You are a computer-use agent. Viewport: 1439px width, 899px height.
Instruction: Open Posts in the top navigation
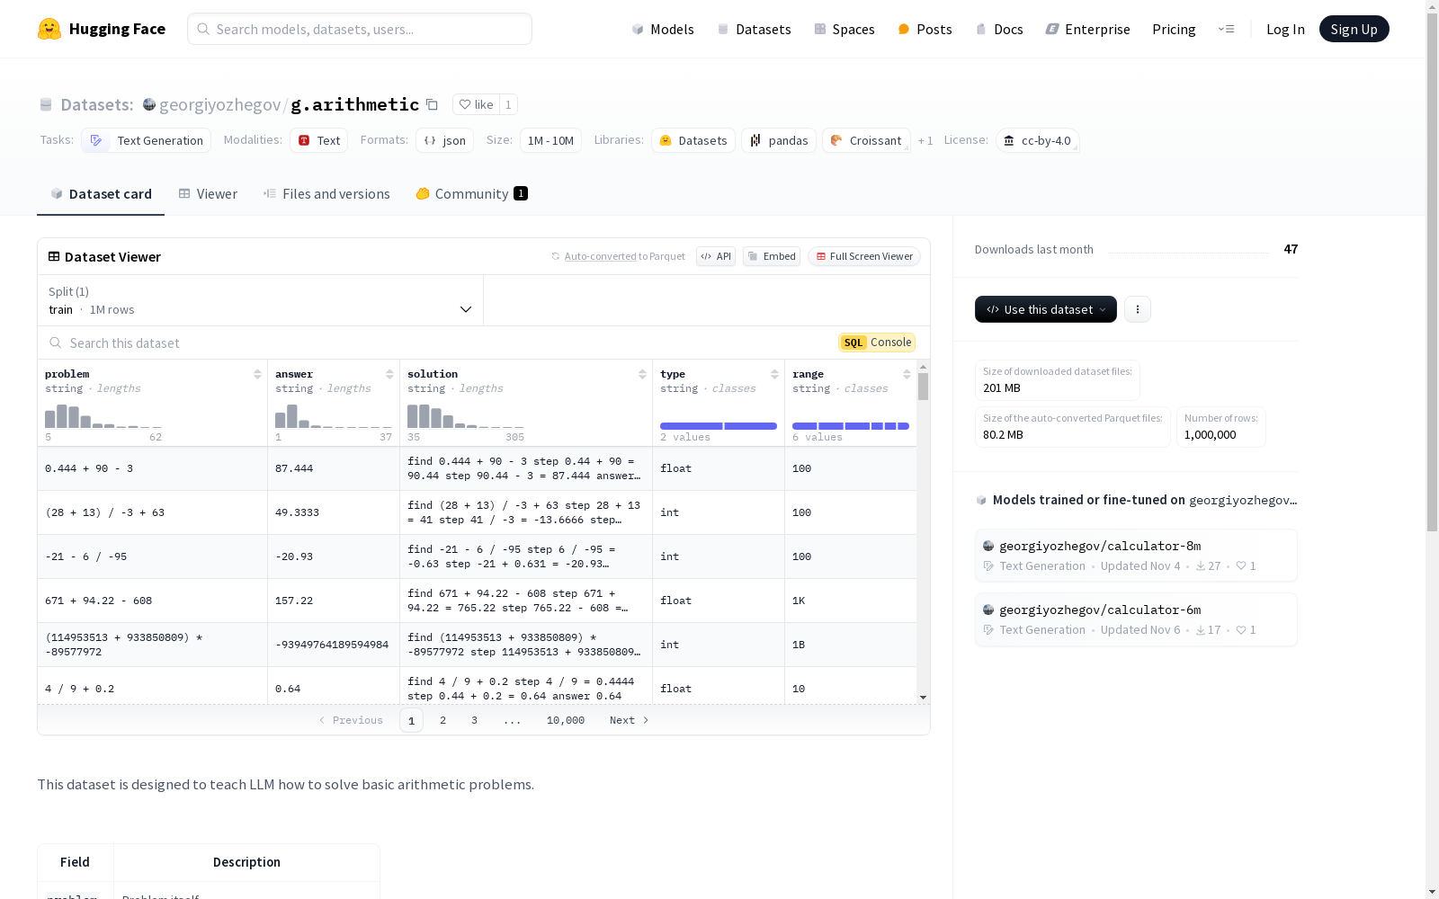point(925,29)
